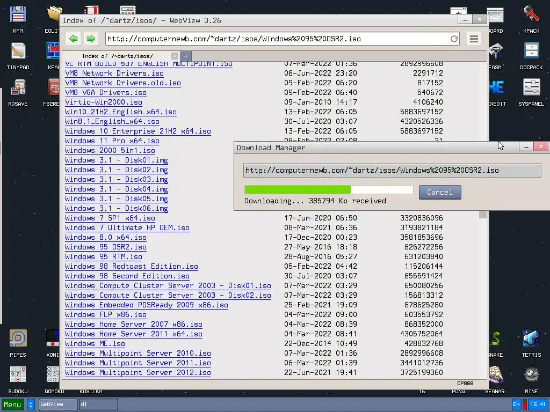The image size is (550, 412).
Task: Download Win8.1_English_x64.iso
Action: point(112,122)
